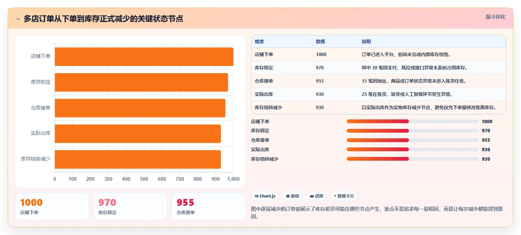
Task: Click the 店铺下单 progress bar showing 1000
Action: point(412,121)
